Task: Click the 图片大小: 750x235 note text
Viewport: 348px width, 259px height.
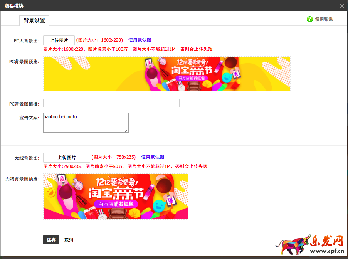Action: [x=114, y=157]
